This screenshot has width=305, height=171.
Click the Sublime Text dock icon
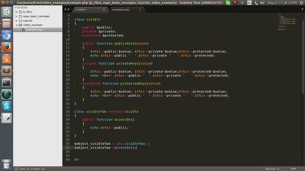coord(6,71)
